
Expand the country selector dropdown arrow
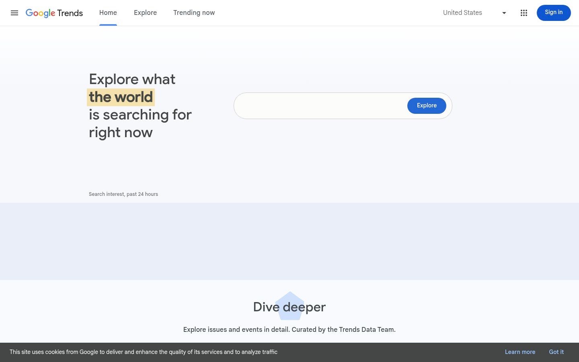pos(504,12)
